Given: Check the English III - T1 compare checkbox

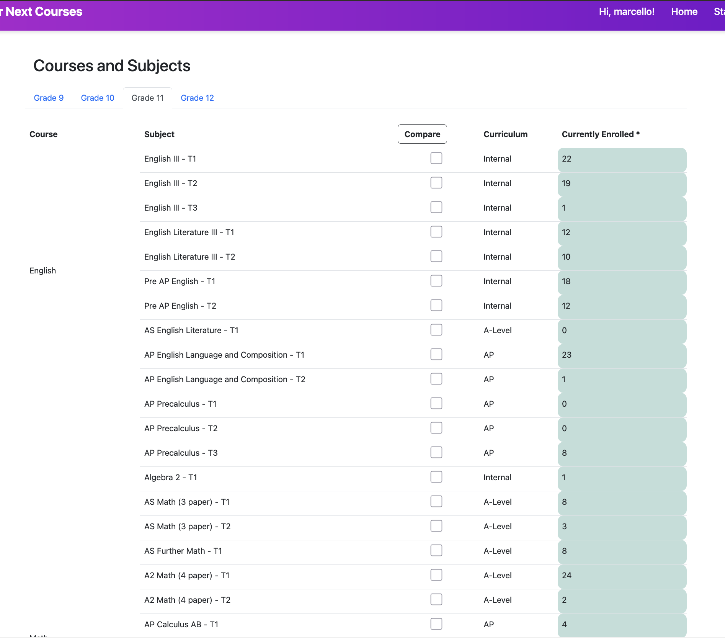Looking at the screenshot, I should (436, 159).
